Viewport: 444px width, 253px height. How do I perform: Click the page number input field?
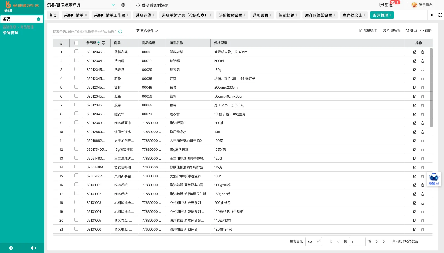(x=357, y=242)
